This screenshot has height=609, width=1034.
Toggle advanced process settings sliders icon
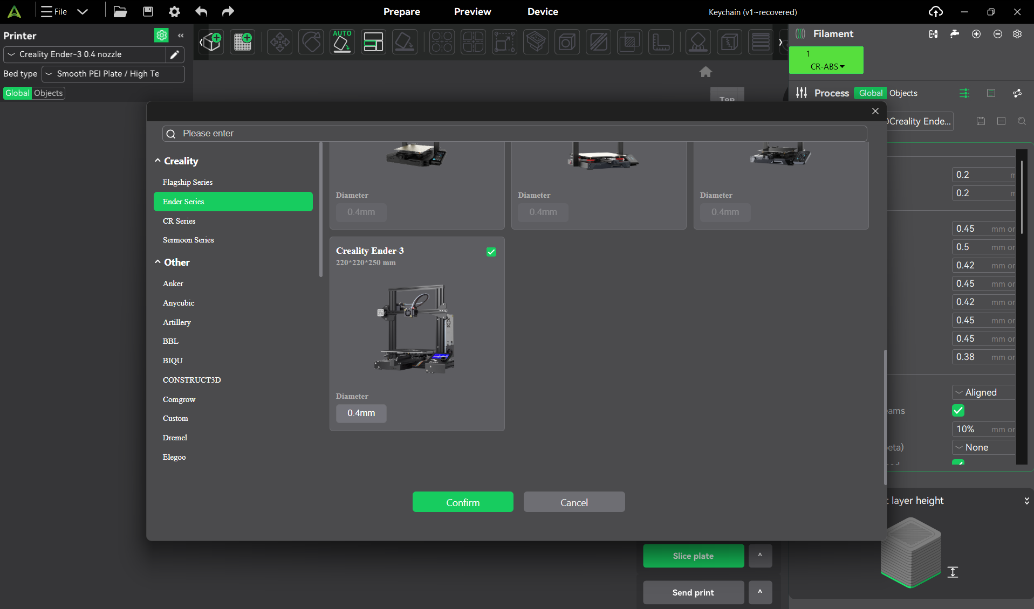tap(964, 93)
